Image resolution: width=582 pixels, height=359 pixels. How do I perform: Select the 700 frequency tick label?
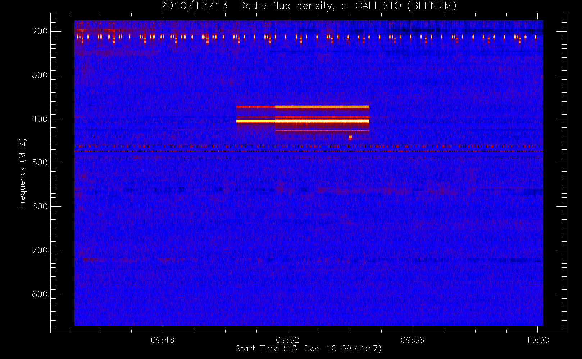tap(40, 250)
